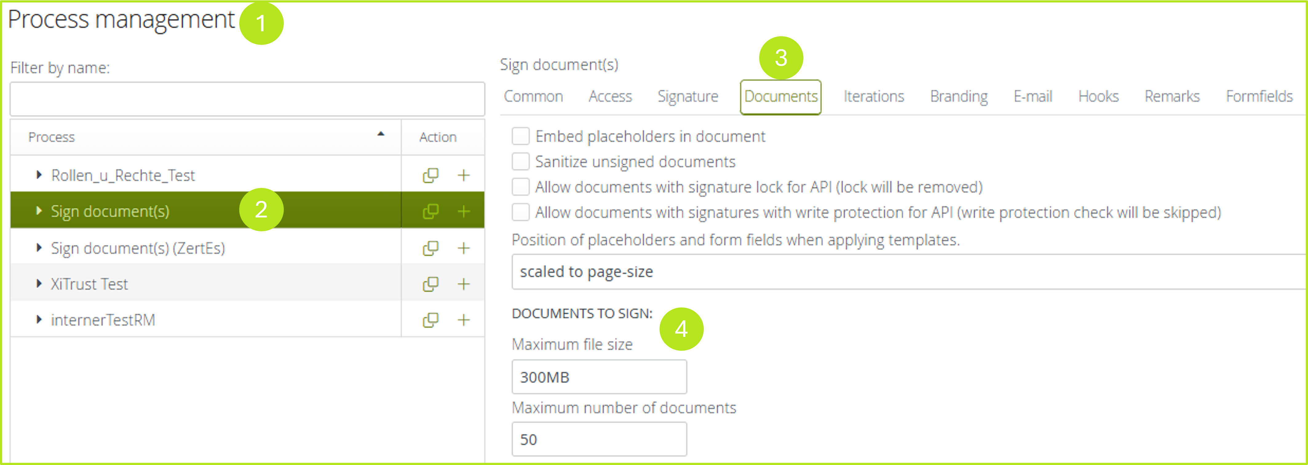Check Sanitize unsigned documents option
Viewport: 1308px width, 465px height.
pyautogui.click(x=521, y=162)
